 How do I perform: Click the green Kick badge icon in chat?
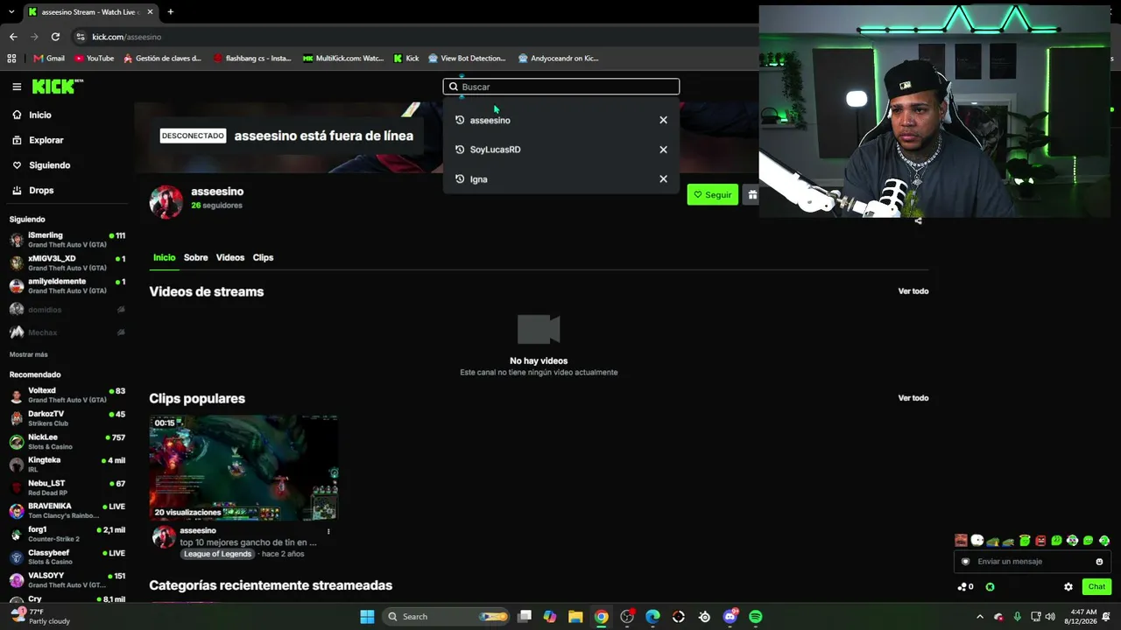click(990, 587)
